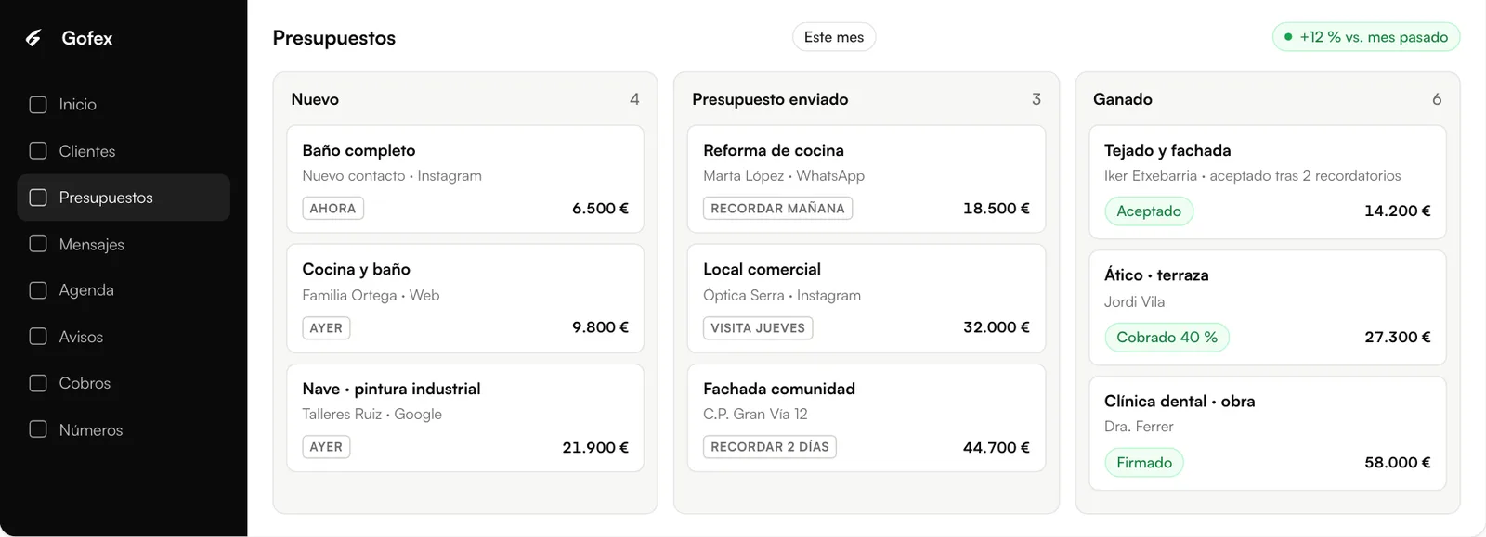Click Familia Ortega · Web subtitle
This screenshot has width=1486, height=537.
point(371,296)
